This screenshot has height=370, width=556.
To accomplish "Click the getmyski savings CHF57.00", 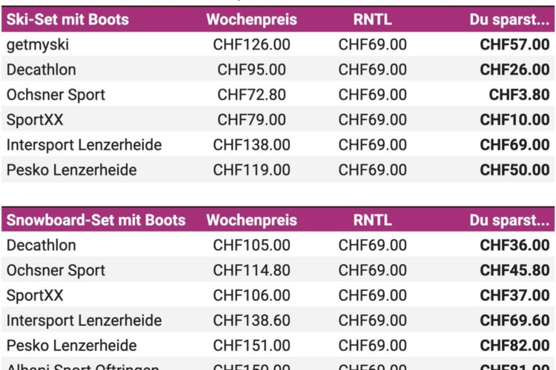I will pyautogui.click(x=514, y=44).
